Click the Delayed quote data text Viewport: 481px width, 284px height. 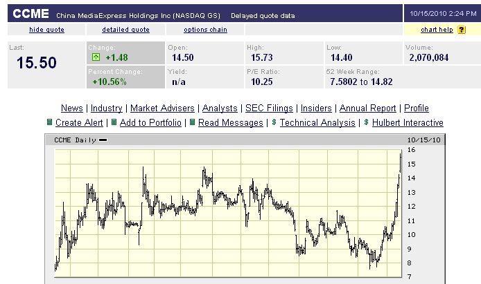coord(263,16)
